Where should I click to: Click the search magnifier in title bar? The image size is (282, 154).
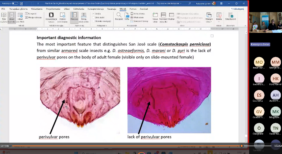[x=189, y=3]
